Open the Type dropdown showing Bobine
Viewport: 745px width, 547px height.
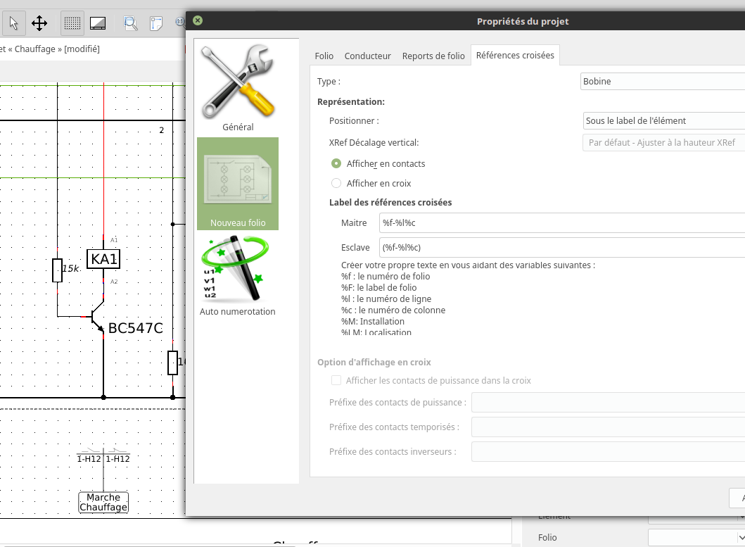pos(661,81)
